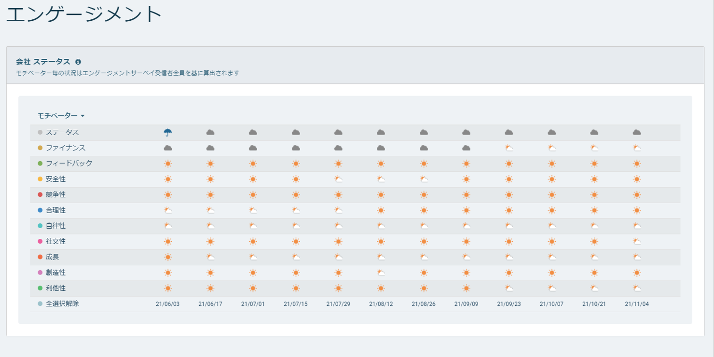The width and height of the screenshot is (714, 357).
Task: Click the cloud icon in ステータス row 21/11/04
Action: 637,132
